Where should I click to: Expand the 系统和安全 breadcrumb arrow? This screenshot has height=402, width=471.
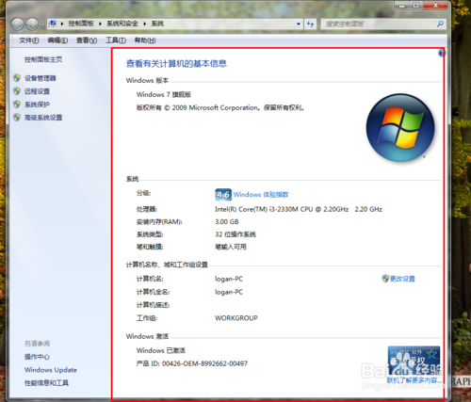(x=145, y=24)
